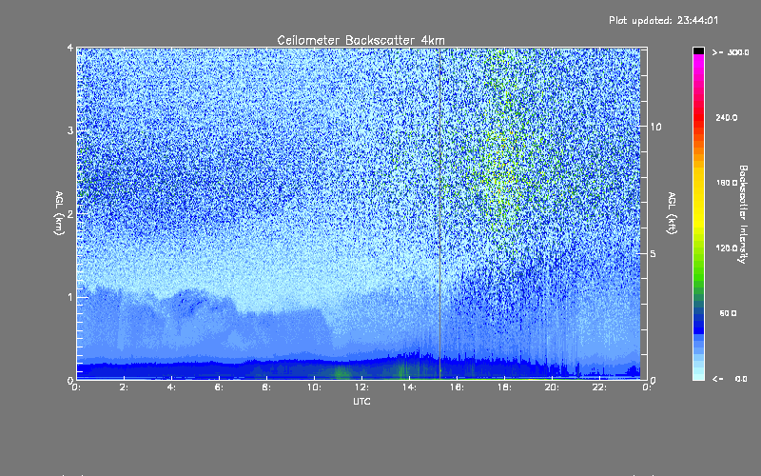Click the '180.0' colorbar label

coord(727,183)
